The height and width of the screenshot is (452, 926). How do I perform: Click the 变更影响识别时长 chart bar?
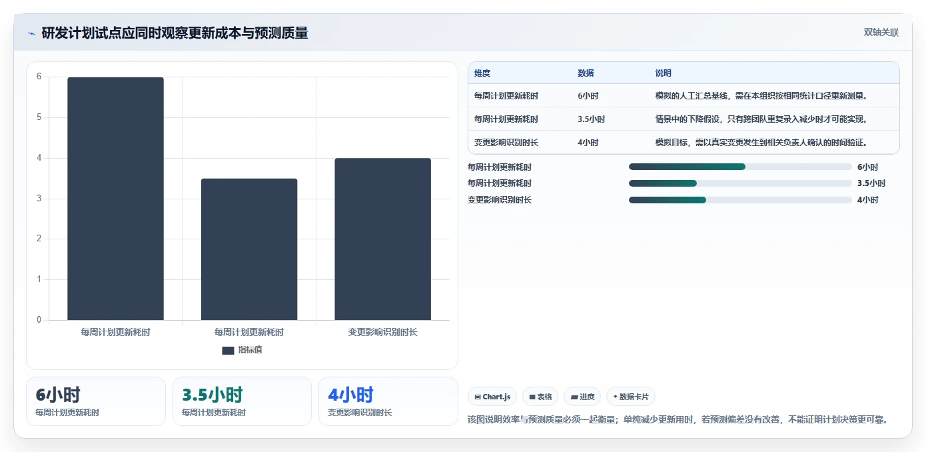383,239
